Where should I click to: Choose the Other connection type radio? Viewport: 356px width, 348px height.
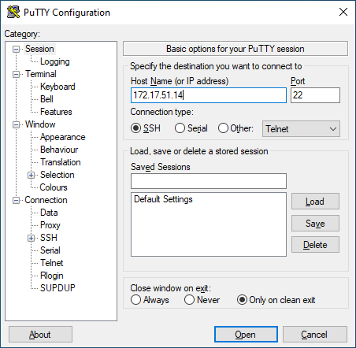(x=223, y=128)
